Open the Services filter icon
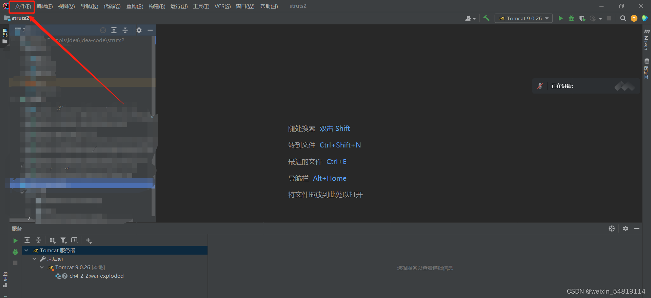 click(x=63, y=240)
